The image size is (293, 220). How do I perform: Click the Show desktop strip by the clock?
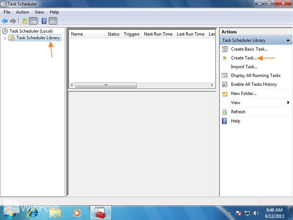tap(291, 213)
